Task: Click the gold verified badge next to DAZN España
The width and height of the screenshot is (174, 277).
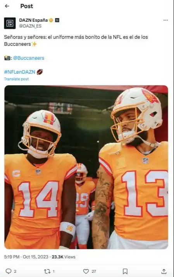Action: pyautogui.click(x=51, y=20)
